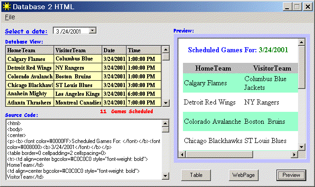Screen dimensions: 315x187
Task: Select Anahein Mighty cell in database view
Action: click(30, 93)
